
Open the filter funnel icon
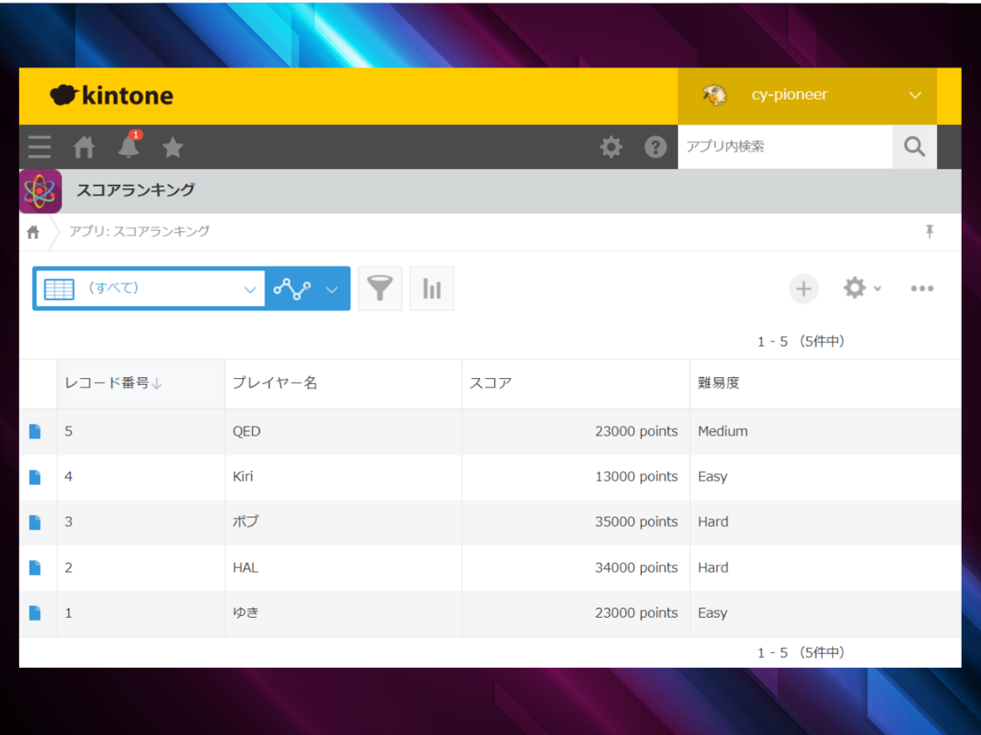click(380, 289)
